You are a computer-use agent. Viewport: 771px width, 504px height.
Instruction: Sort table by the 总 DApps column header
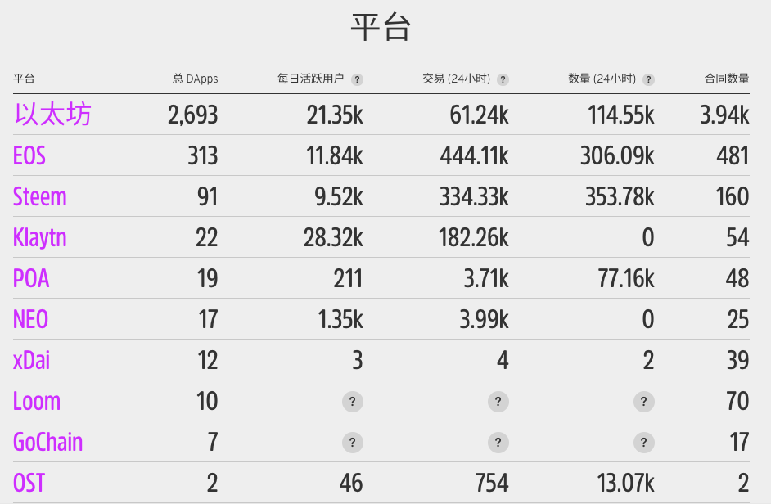click(x=195, y=79)
